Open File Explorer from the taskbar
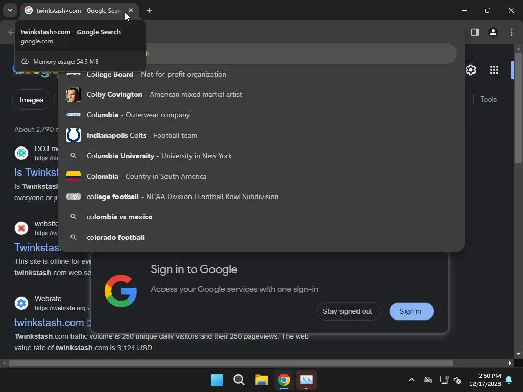The width and height of the screenshot is (523, 392). [261, 380]
